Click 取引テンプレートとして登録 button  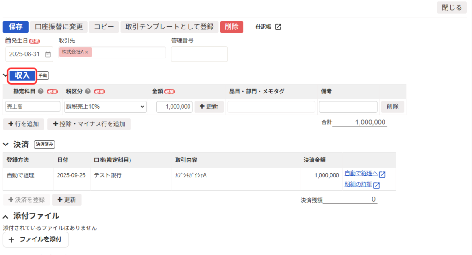coord(169,27)
